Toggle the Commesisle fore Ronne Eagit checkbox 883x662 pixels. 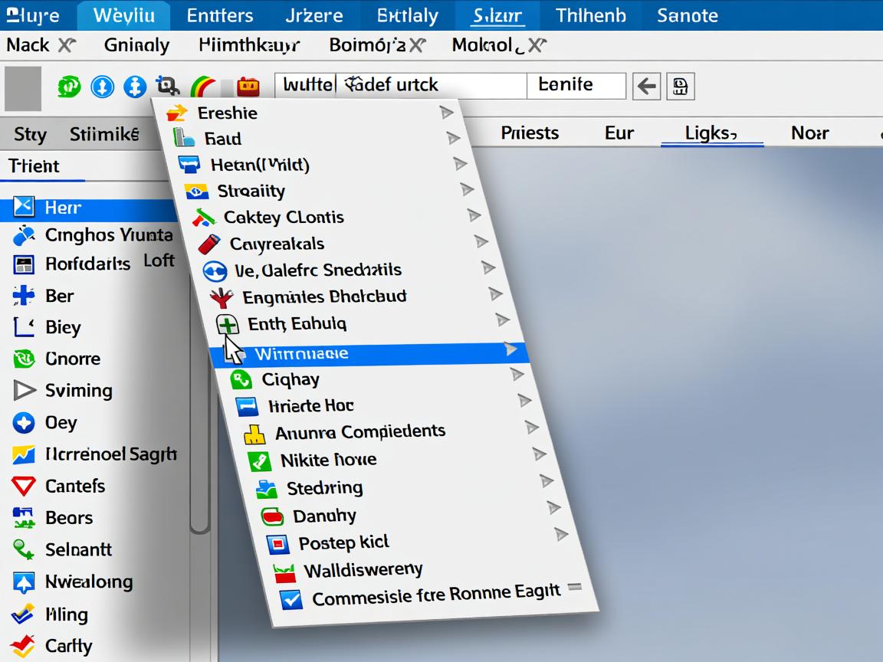click(291, 599)
